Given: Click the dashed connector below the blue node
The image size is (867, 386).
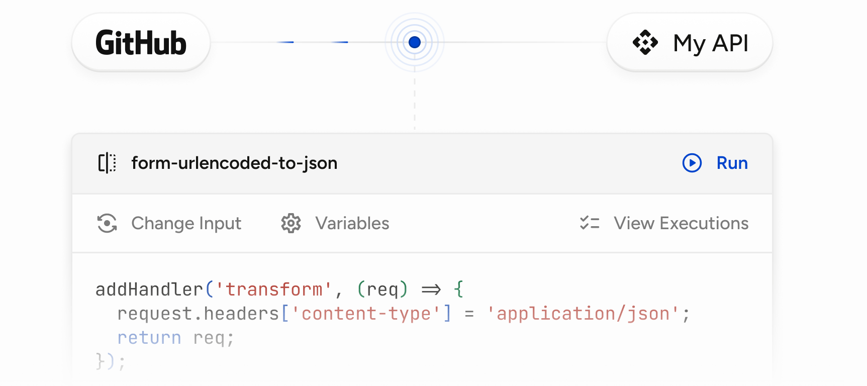Looking at the screenshot, I should pos(415,103).
